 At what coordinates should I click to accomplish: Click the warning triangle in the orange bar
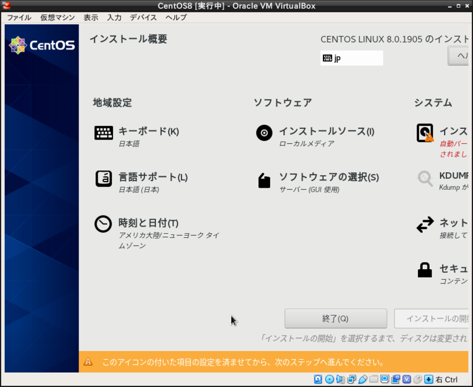click(88, 362)
